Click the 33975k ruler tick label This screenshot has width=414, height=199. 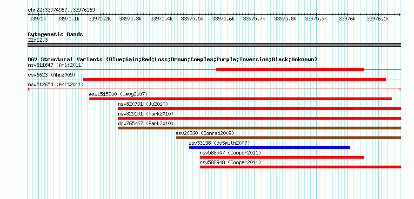pos(38,19)
